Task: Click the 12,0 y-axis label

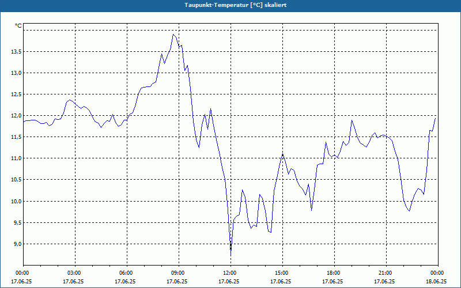Action: 16,116
